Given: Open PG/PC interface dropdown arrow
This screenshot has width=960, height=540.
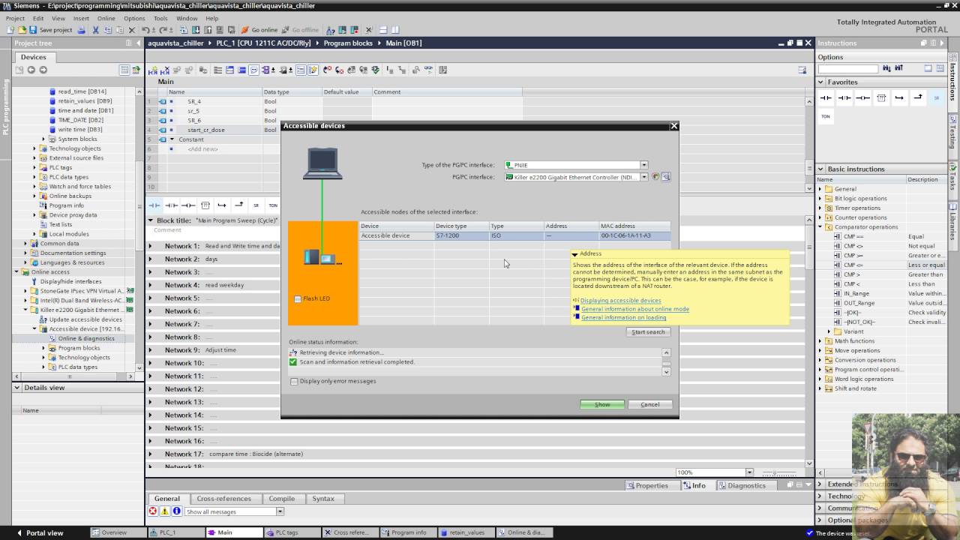Looking at the screenshot, I should [643, 177].
